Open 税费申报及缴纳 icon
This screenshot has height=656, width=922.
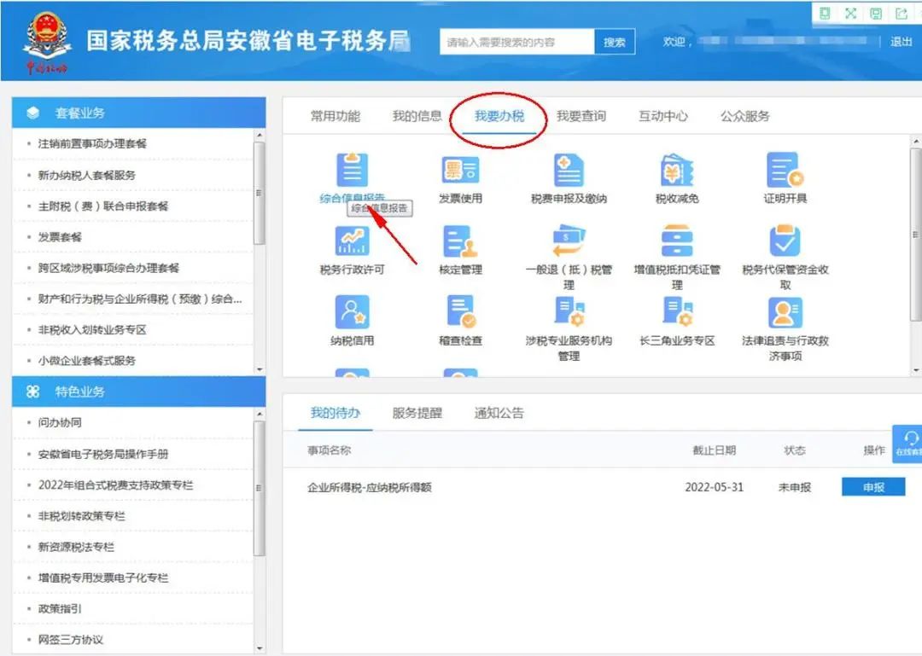point(569,170)
